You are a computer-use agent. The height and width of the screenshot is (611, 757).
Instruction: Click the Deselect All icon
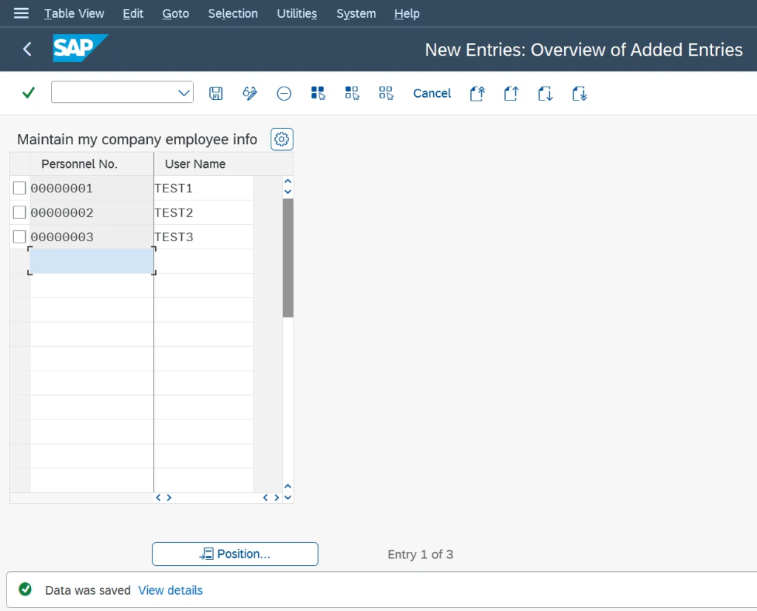click(x=386, y=93)
